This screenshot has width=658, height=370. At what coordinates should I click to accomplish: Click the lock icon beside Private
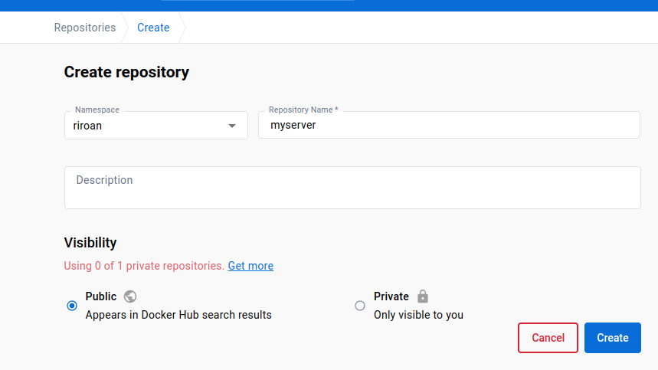(x=423, y=296)
